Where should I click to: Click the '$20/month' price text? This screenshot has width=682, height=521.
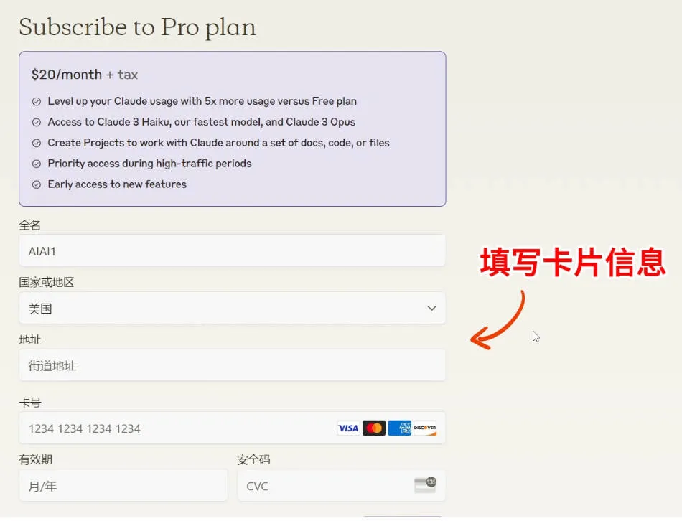[67, 75]
